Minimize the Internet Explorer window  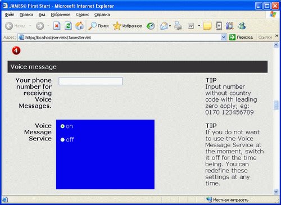pyautogui.click(x=259, y=6)
